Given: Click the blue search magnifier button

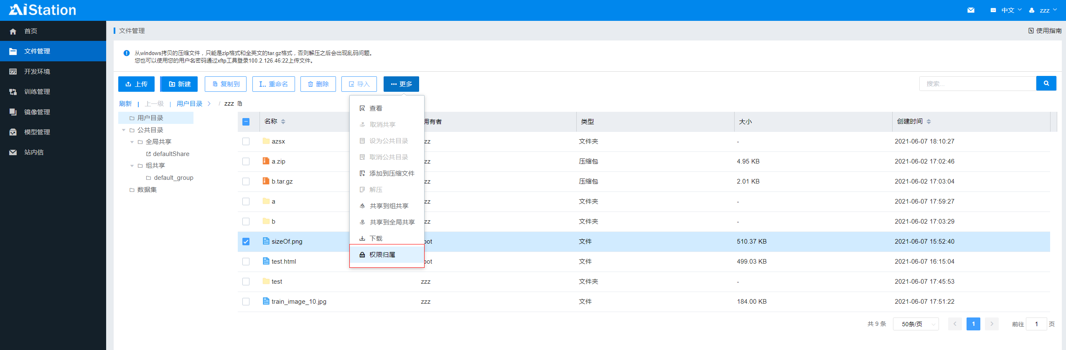Looking at the screenshot, I should [1046, 83].
